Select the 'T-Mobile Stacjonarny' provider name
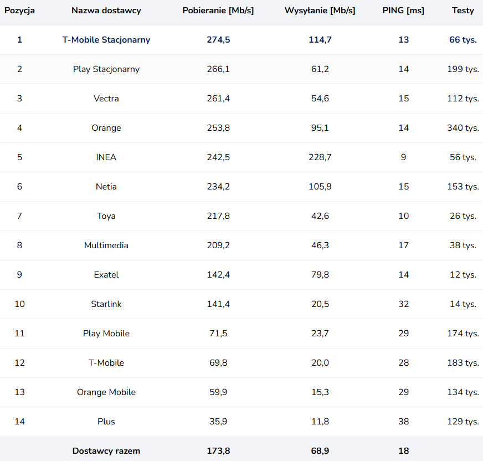The height and width of the screenshot is (461, 483). click(x=106, y=40)
